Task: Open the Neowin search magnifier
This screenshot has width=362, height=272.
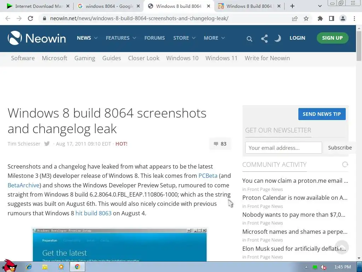Action: (249, 39)
